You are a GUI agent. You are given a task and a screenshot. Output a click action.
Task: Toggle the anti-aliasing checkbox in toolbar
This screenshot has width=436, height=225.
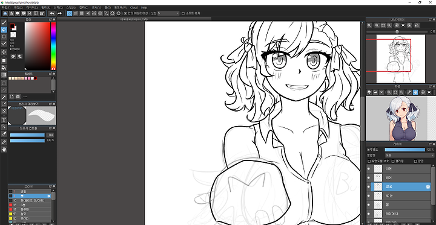(x=125, y=13)
